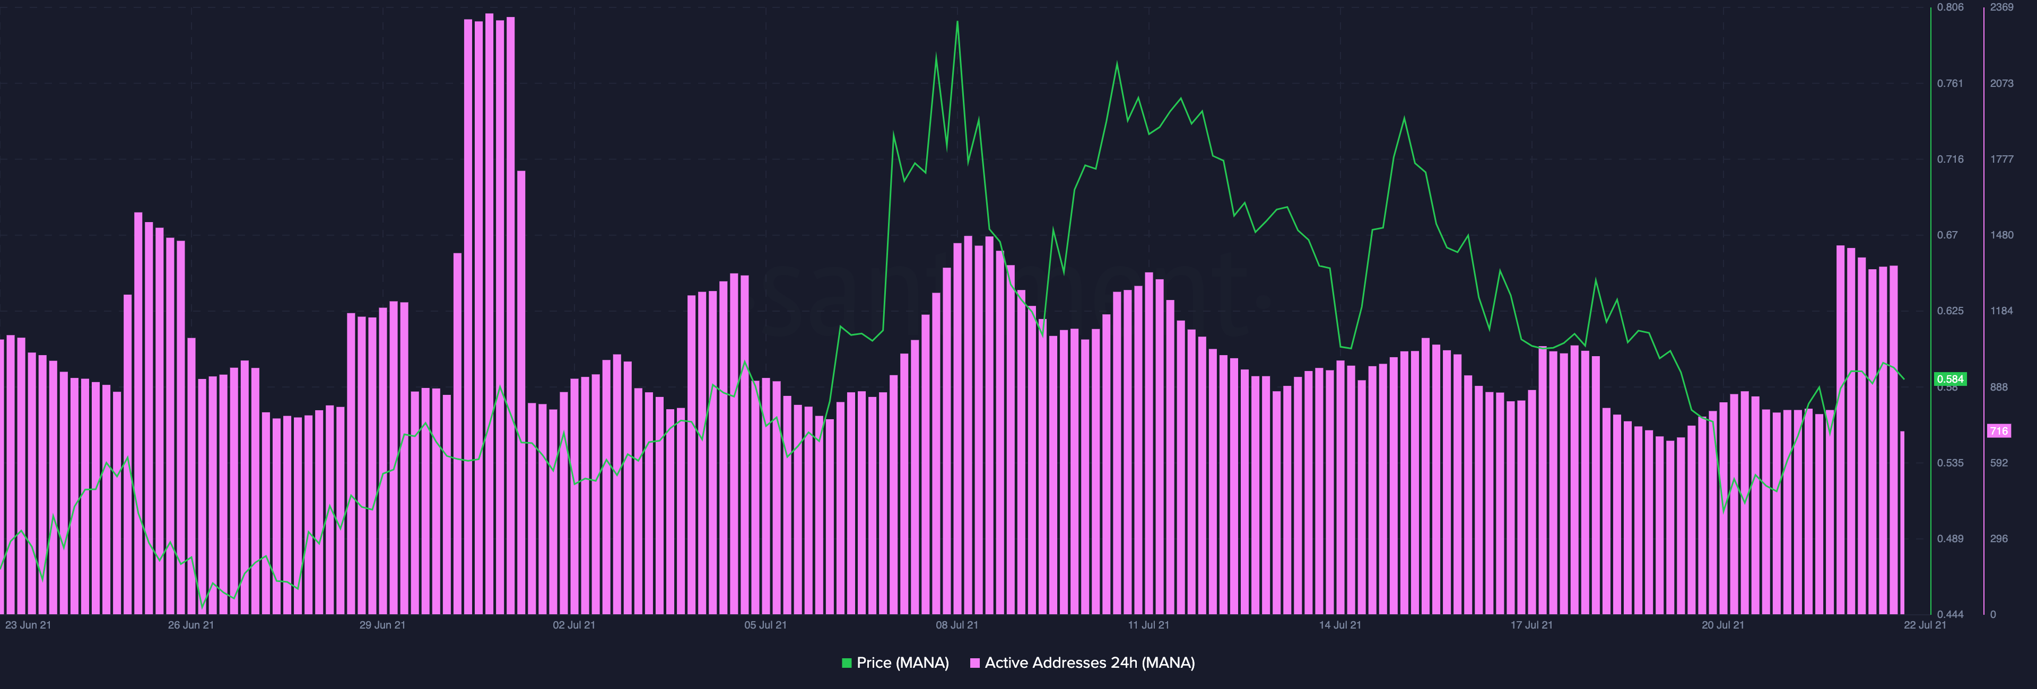
Task: Click the 1777 addresses axis value
Action: pyautogui.click(x=2001, y=159)
